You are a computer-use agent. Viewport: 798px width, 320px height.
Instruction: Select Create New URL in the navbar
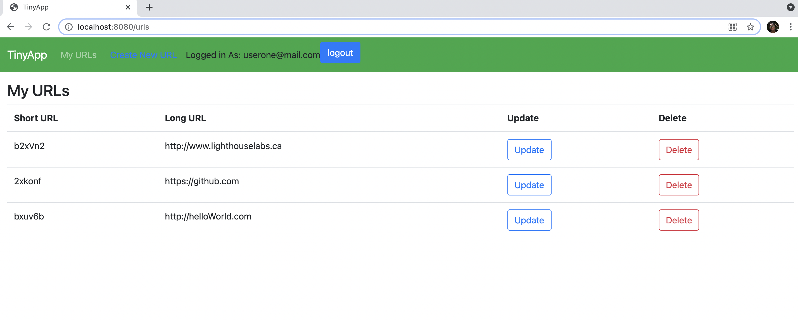pos(143,55)
